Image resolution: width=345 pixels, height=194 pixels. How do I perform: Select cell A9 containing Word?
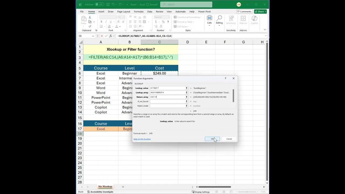[x=101, y=88]
